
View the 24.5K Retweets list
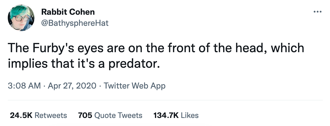coord(38,115)
